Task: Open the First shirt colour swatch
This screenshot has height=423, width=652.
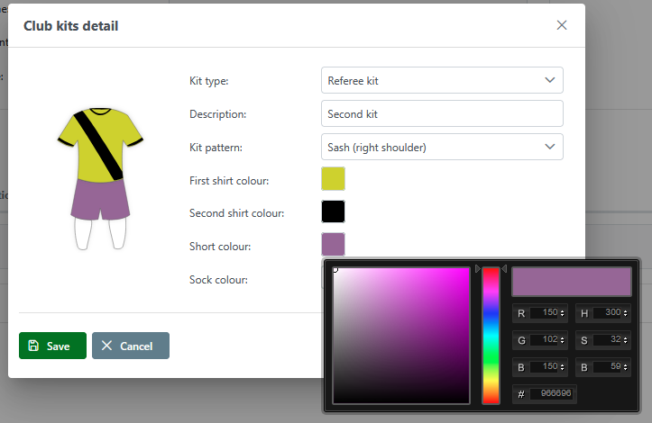Action: click(333, 178)
